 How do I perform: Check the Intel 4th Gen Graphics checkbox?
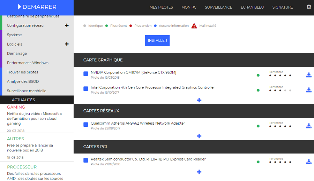coord(86,89)
